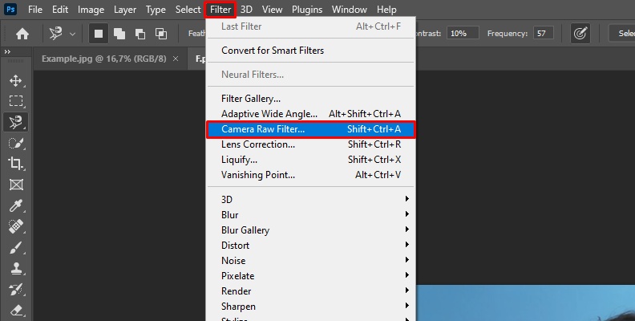
Task: Open the Select menu
Action: (x=188, y=10)
